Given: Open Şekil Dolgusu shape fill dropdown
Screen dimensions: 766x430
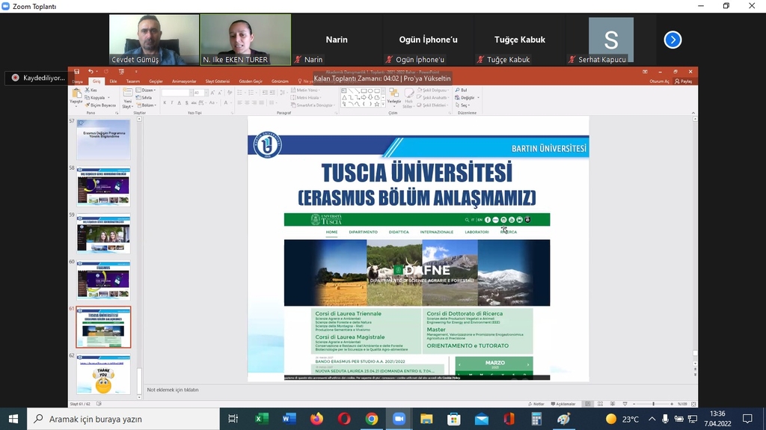Looking at the screenshot, I should click(x=432, y=90).
